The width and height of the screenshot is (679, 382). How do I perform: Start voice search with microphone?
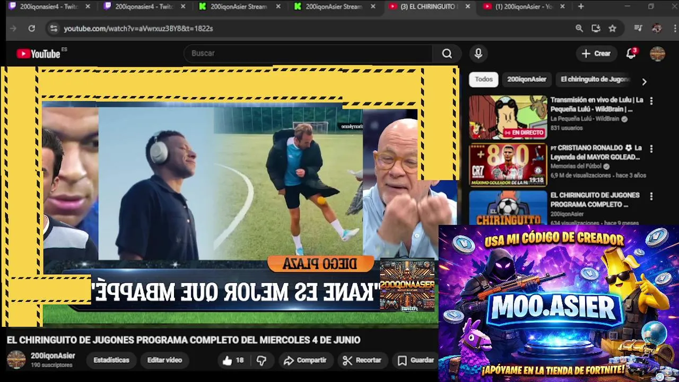point(478,54)
